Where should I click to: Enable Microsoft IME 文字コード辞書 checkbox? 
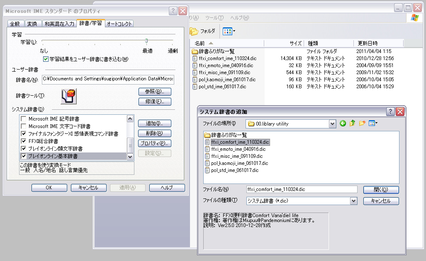coord(24,126)
